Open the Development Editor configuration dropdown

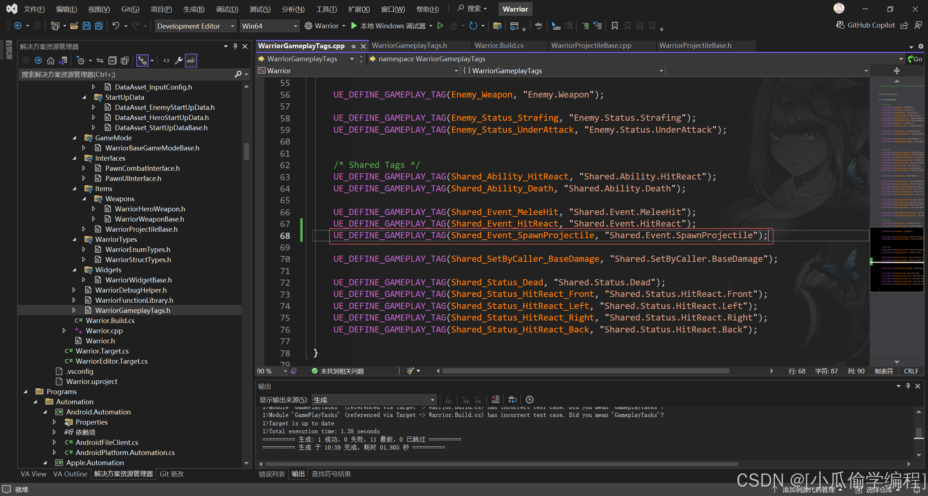196,26
